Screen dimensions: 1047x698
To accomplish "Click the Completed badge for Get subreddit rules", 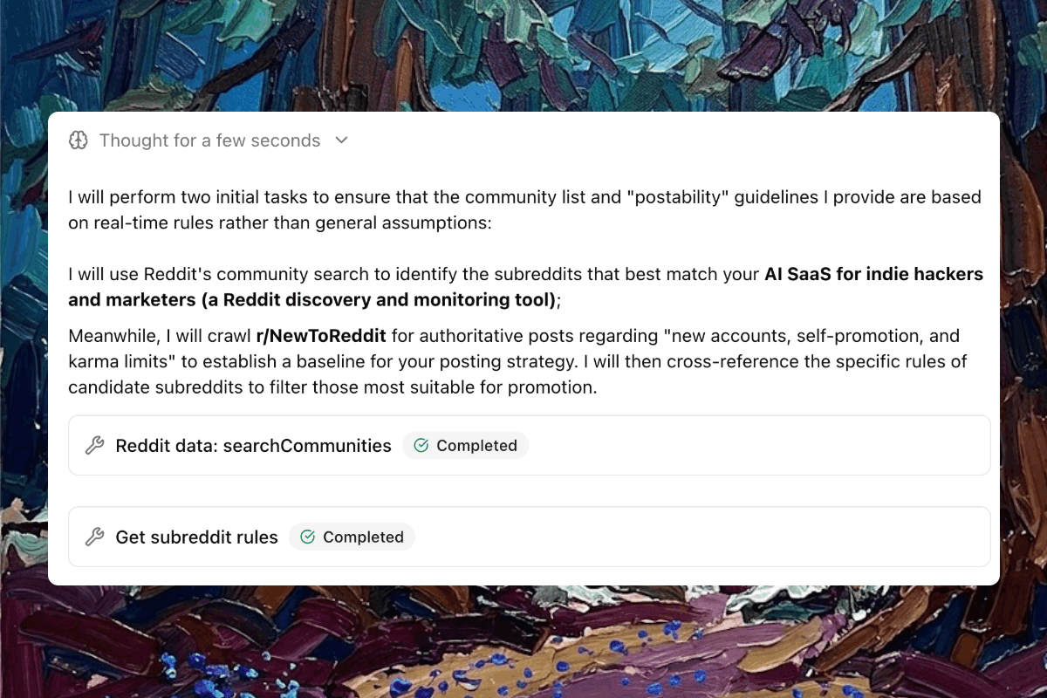I will tap(352, 537).
